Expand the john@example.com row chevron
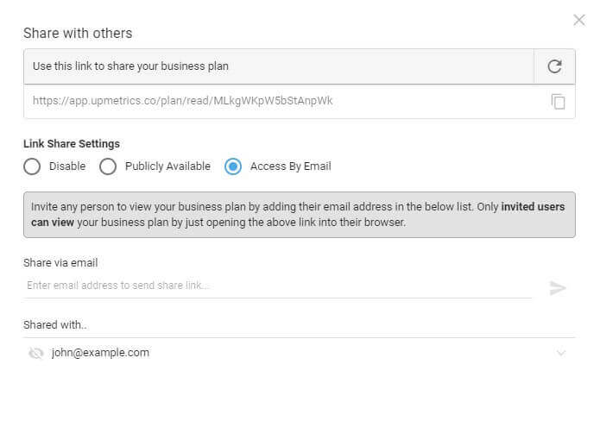Image resolution: width=600 pixels, height=427 pixels. [x=561, y=353]
